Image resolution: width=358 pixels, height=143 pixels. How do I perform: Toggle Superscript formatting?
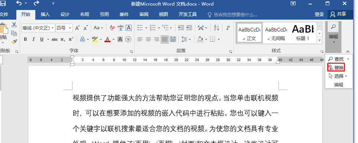[71, 39]
